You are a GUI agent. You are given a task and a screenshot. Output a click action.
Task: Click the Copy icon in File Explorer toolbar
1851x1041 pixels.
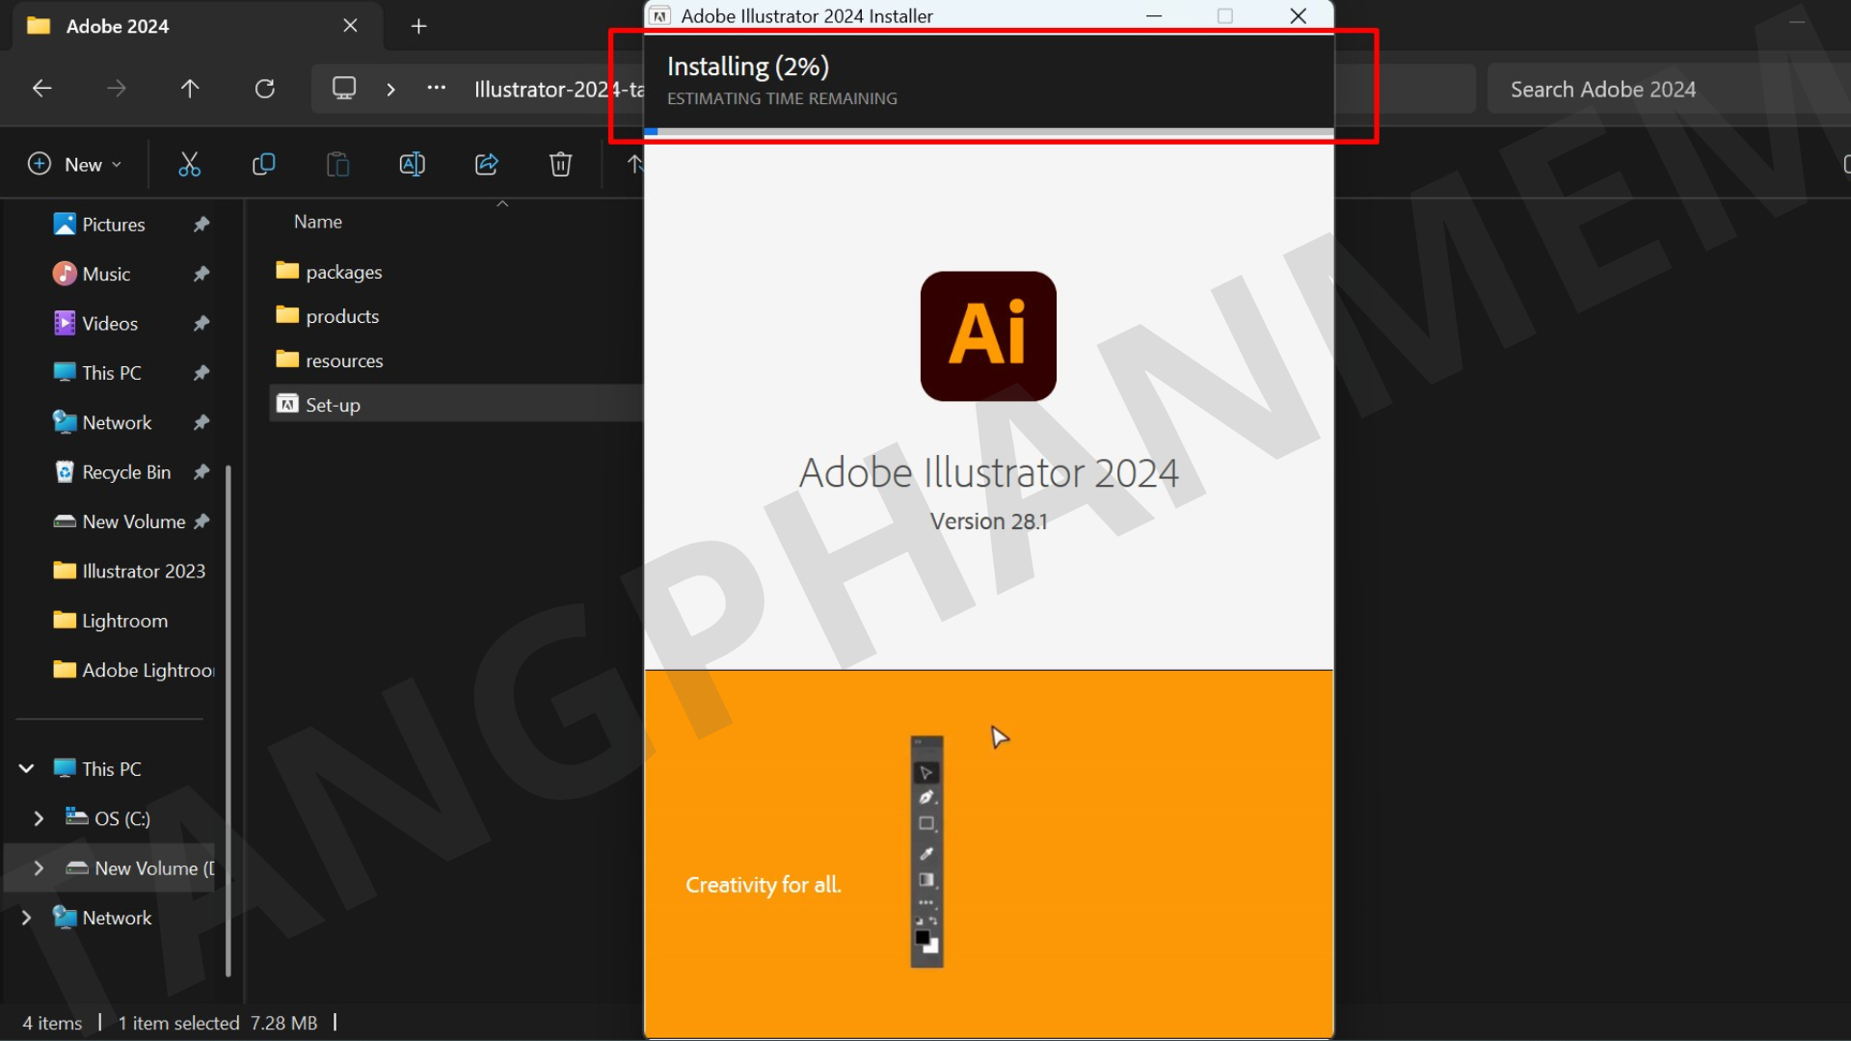(x=263, y=165)
